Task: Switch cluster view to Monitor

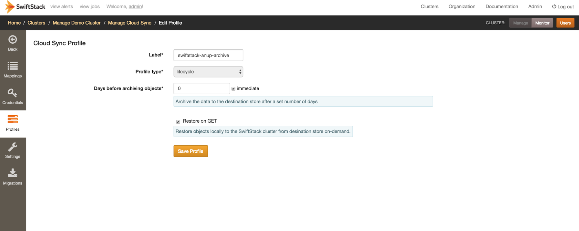Action: coord(542,23)
